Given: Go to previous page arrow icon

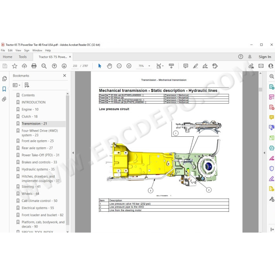Looking at the screenshot, I should tap(54, 66).
